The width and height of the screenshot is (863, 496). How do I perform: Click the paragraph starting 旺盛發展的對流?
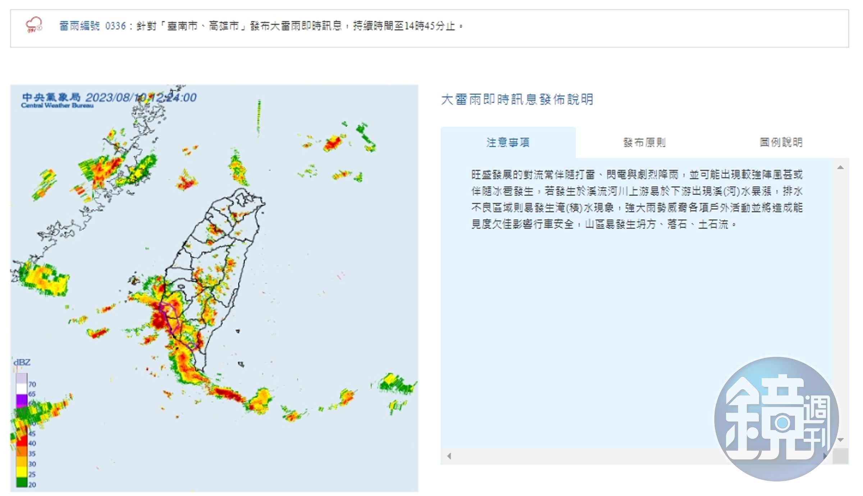pos(637,199)
